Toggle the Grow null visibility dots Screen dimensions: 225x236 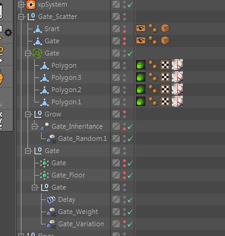(124, 114)
